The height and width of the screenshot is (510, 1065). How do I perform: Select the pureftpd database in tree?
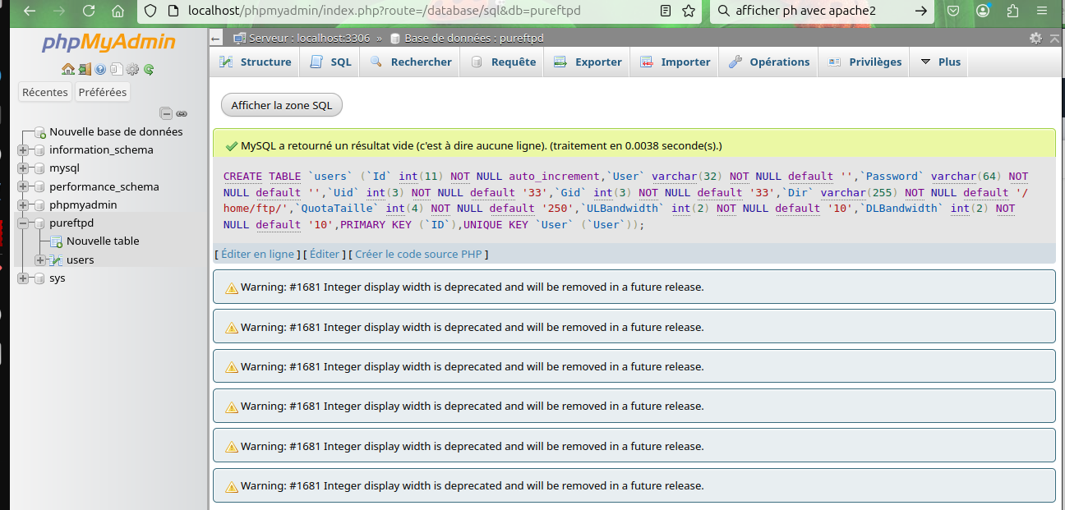[71, 223]
